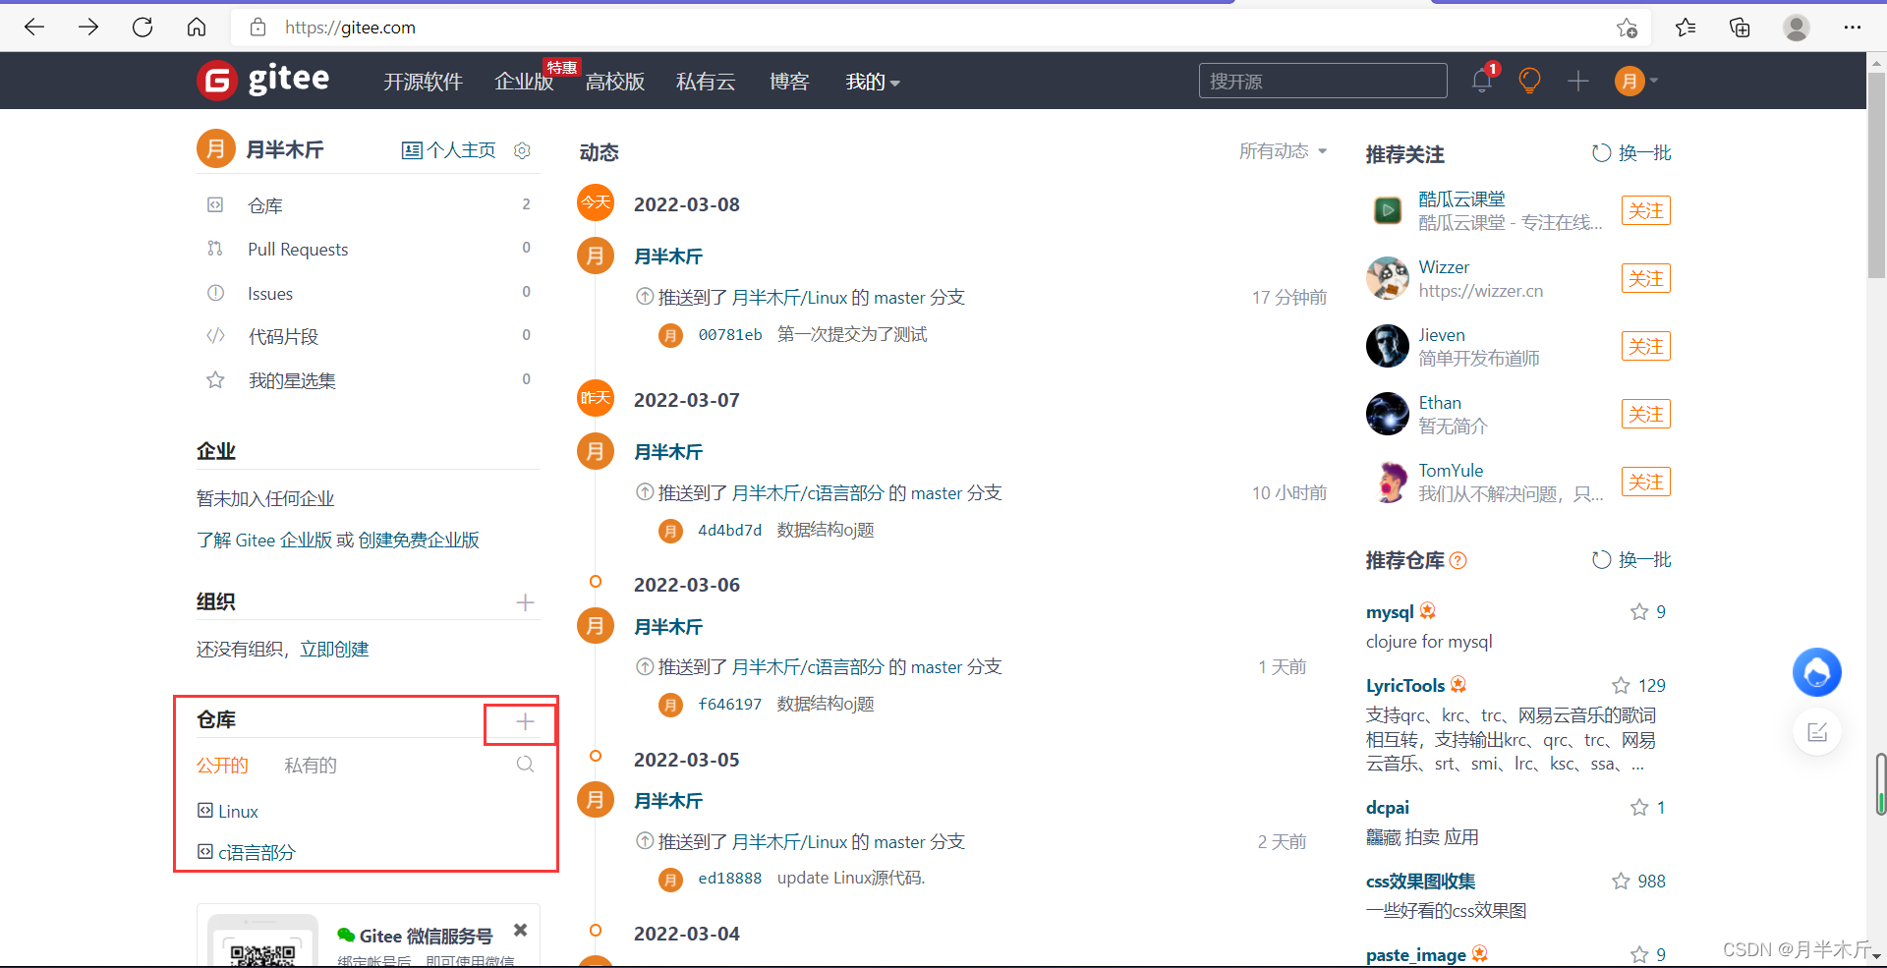
Task: Switch to the 公开的 repositories tab
Action: click(x=222, y=766)
